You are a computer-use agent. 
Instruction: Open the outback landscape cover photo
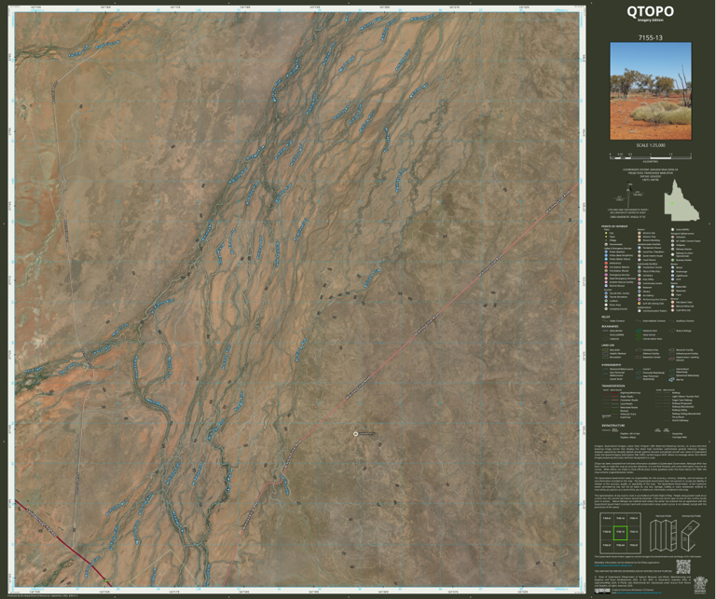(651, 91)
